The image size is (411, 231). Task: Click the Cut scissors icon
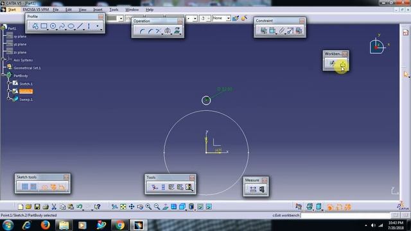point(54,207)
